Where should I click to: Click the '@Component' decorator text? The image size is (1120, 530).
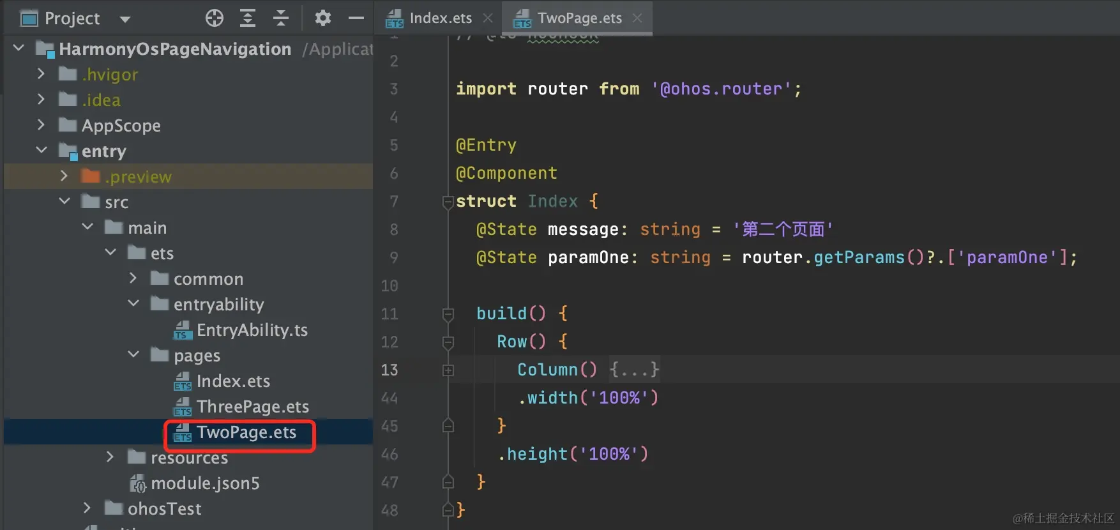[506, 173]
